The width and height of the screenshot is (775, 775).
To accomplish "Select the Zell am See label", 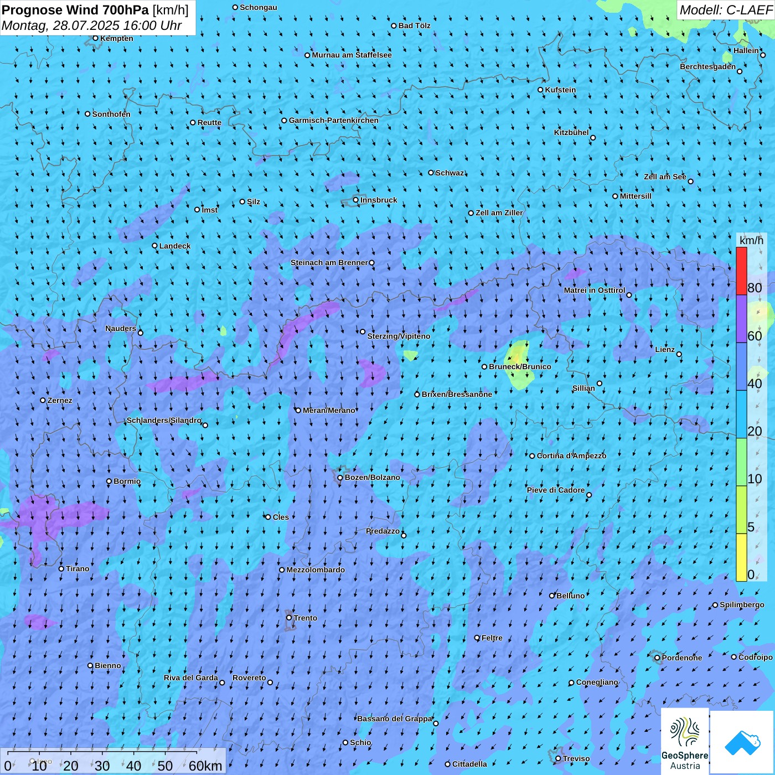I will point(665,177).
